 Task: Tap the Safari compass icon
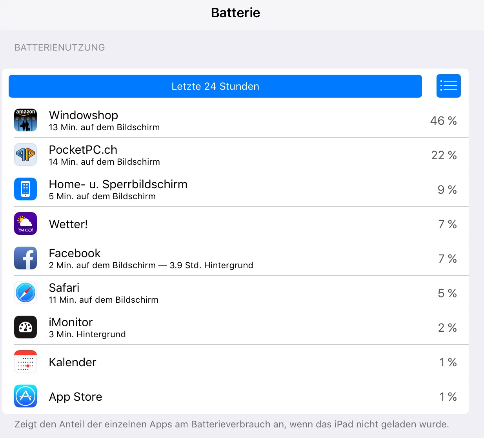click(x=25, y=293)
